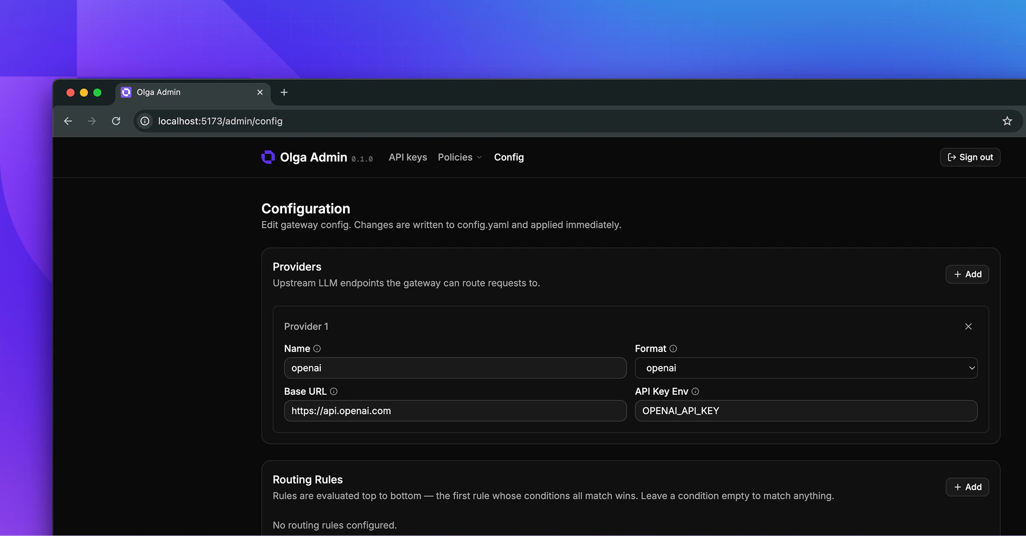Go back with the browser back arrow

point(68,121)
